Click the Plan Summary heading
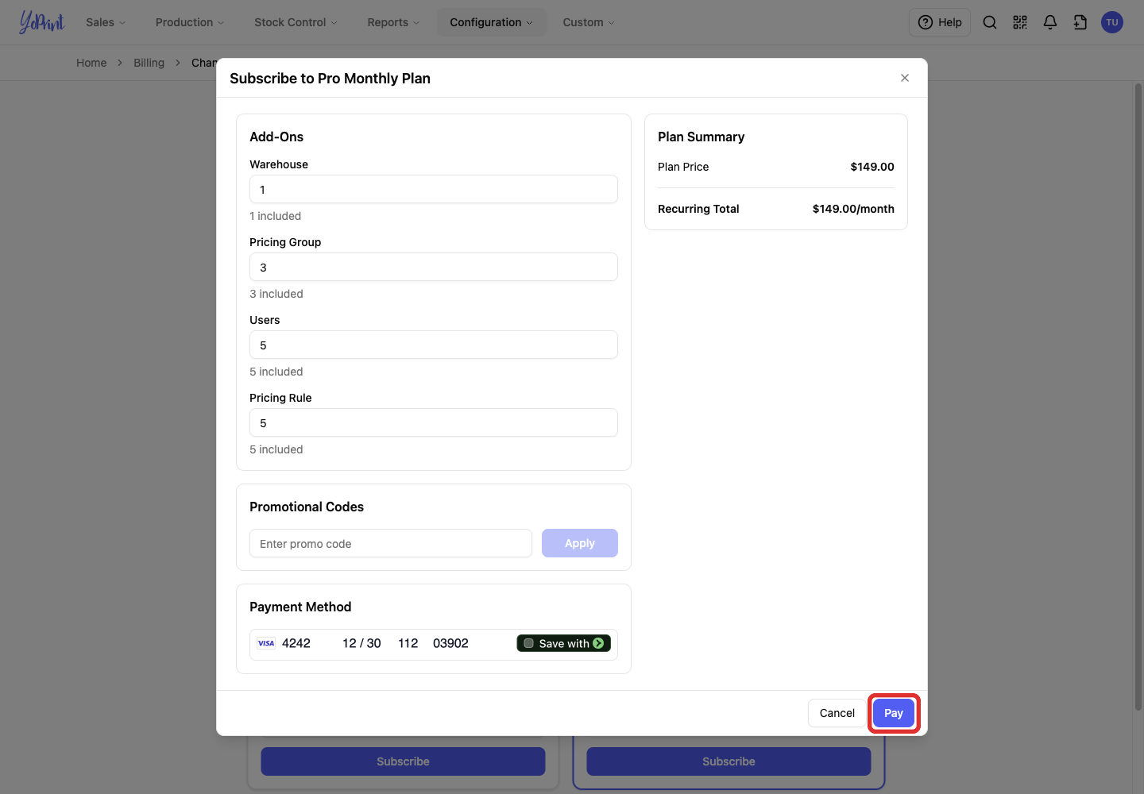The width and height of the screenshot is (1144, 794). coord(701,137)
